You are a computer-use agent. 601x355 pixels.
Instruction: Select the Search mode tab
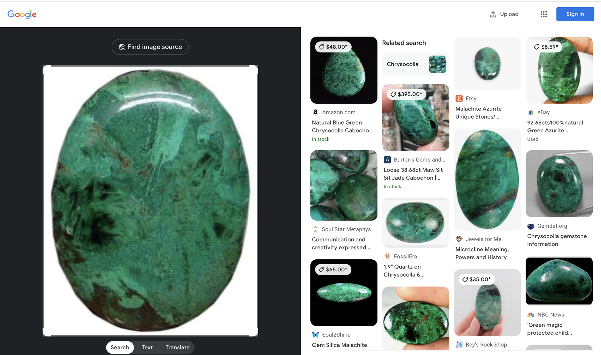click(120, 347)
